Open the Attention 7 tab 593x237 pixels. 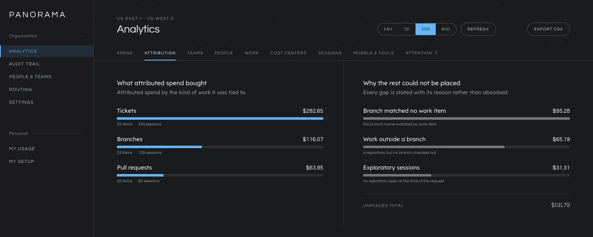tap(421, 53)
